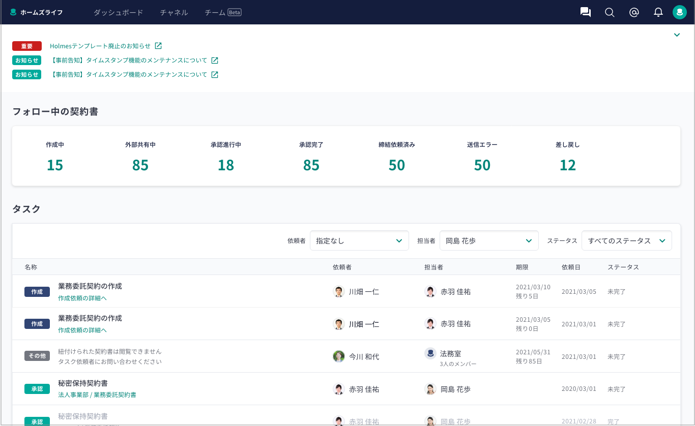Collapse the announcements panel chevron
Image resolution: width=695 pixels, height=426 pixels.
(x=677, y=35)
